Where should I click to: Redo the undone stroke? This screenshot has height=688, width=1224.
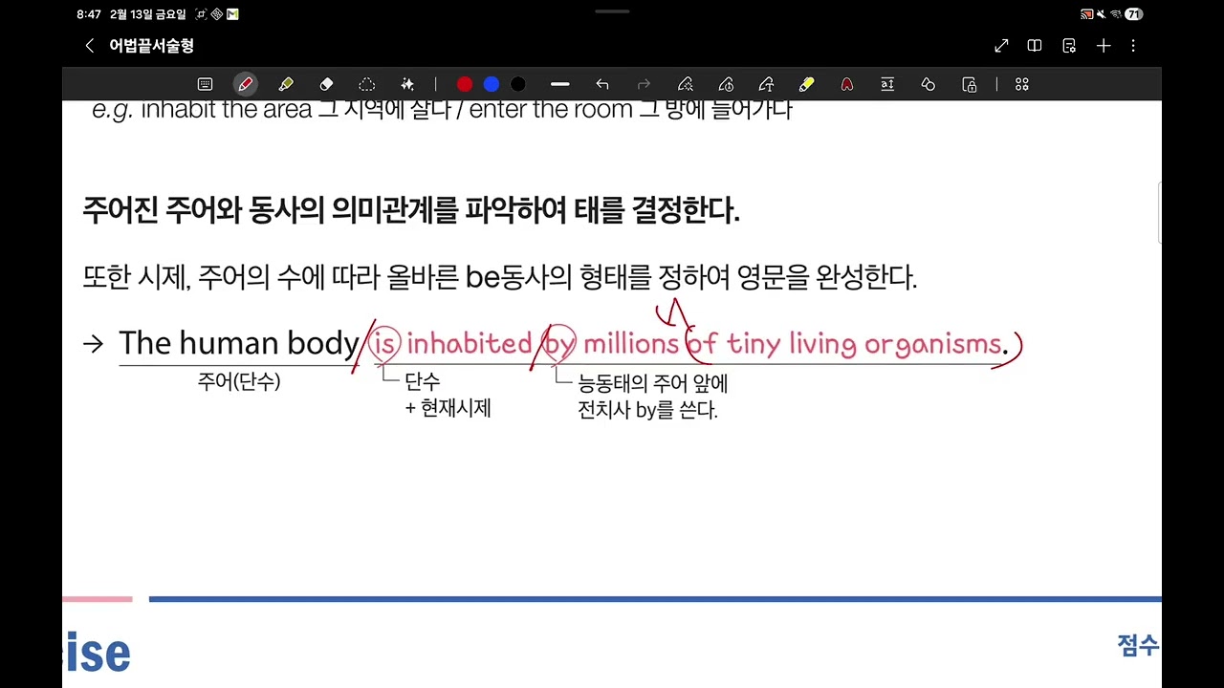(644, 84)
